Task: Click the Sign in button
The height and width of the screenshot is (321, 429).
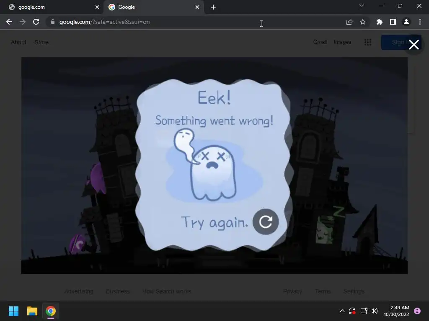Action: point(401,42)
